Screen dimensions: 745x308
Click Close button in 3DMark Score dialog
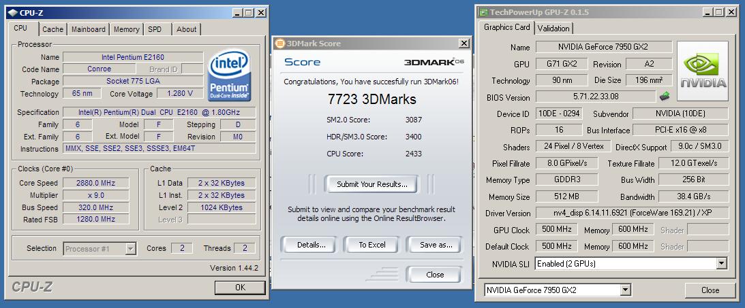point(435,275)
